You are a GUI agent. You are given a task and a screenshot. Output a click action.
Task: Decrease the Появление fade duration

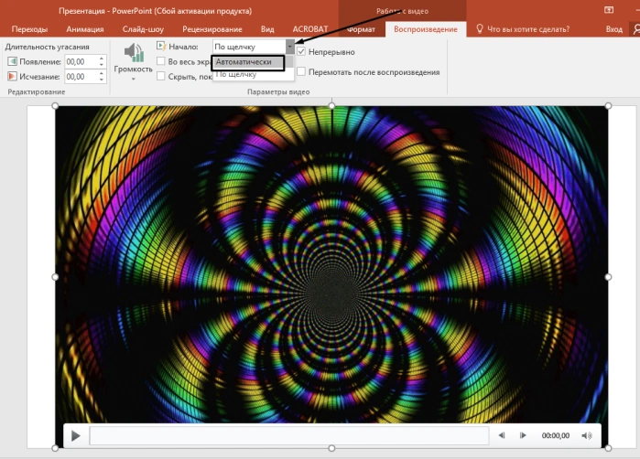[x=102, y=65]
